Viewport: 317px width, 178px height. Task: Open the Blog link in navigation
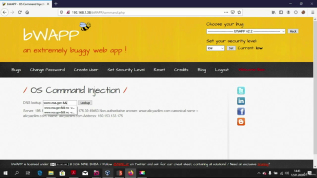(202, 70)
